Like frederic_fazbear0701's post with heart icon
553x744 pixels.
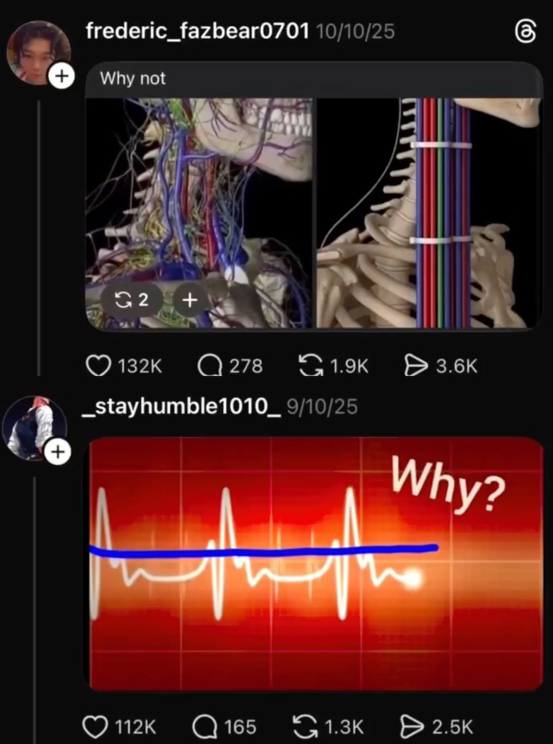pyautogui.click(x=99, y=366)
